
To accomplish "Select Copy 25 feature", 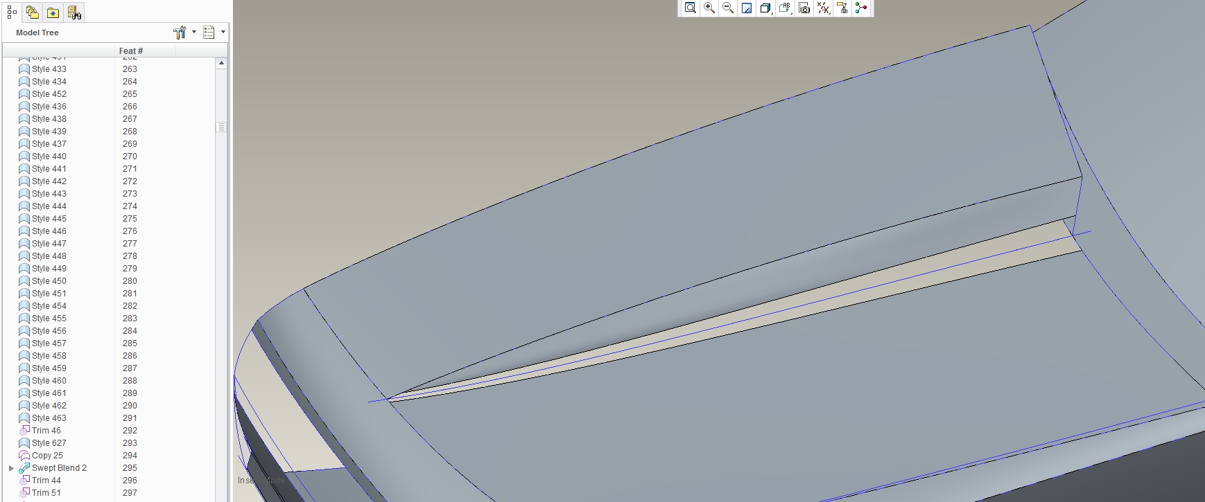I will (47, 456).
